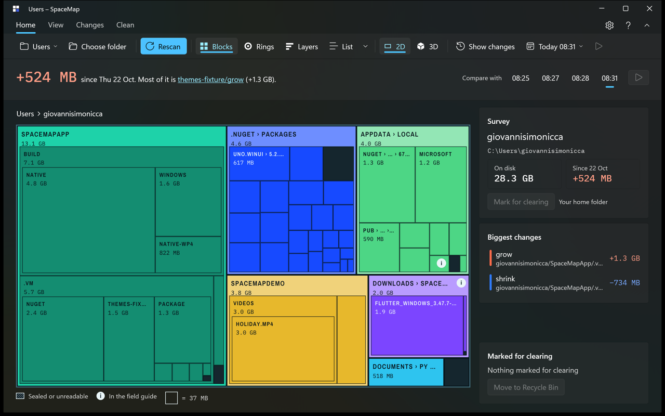This screenshot has width=665, height=416.
Task: Select the SPACEMAPAPP block header
Action: [x=122, y=137]
